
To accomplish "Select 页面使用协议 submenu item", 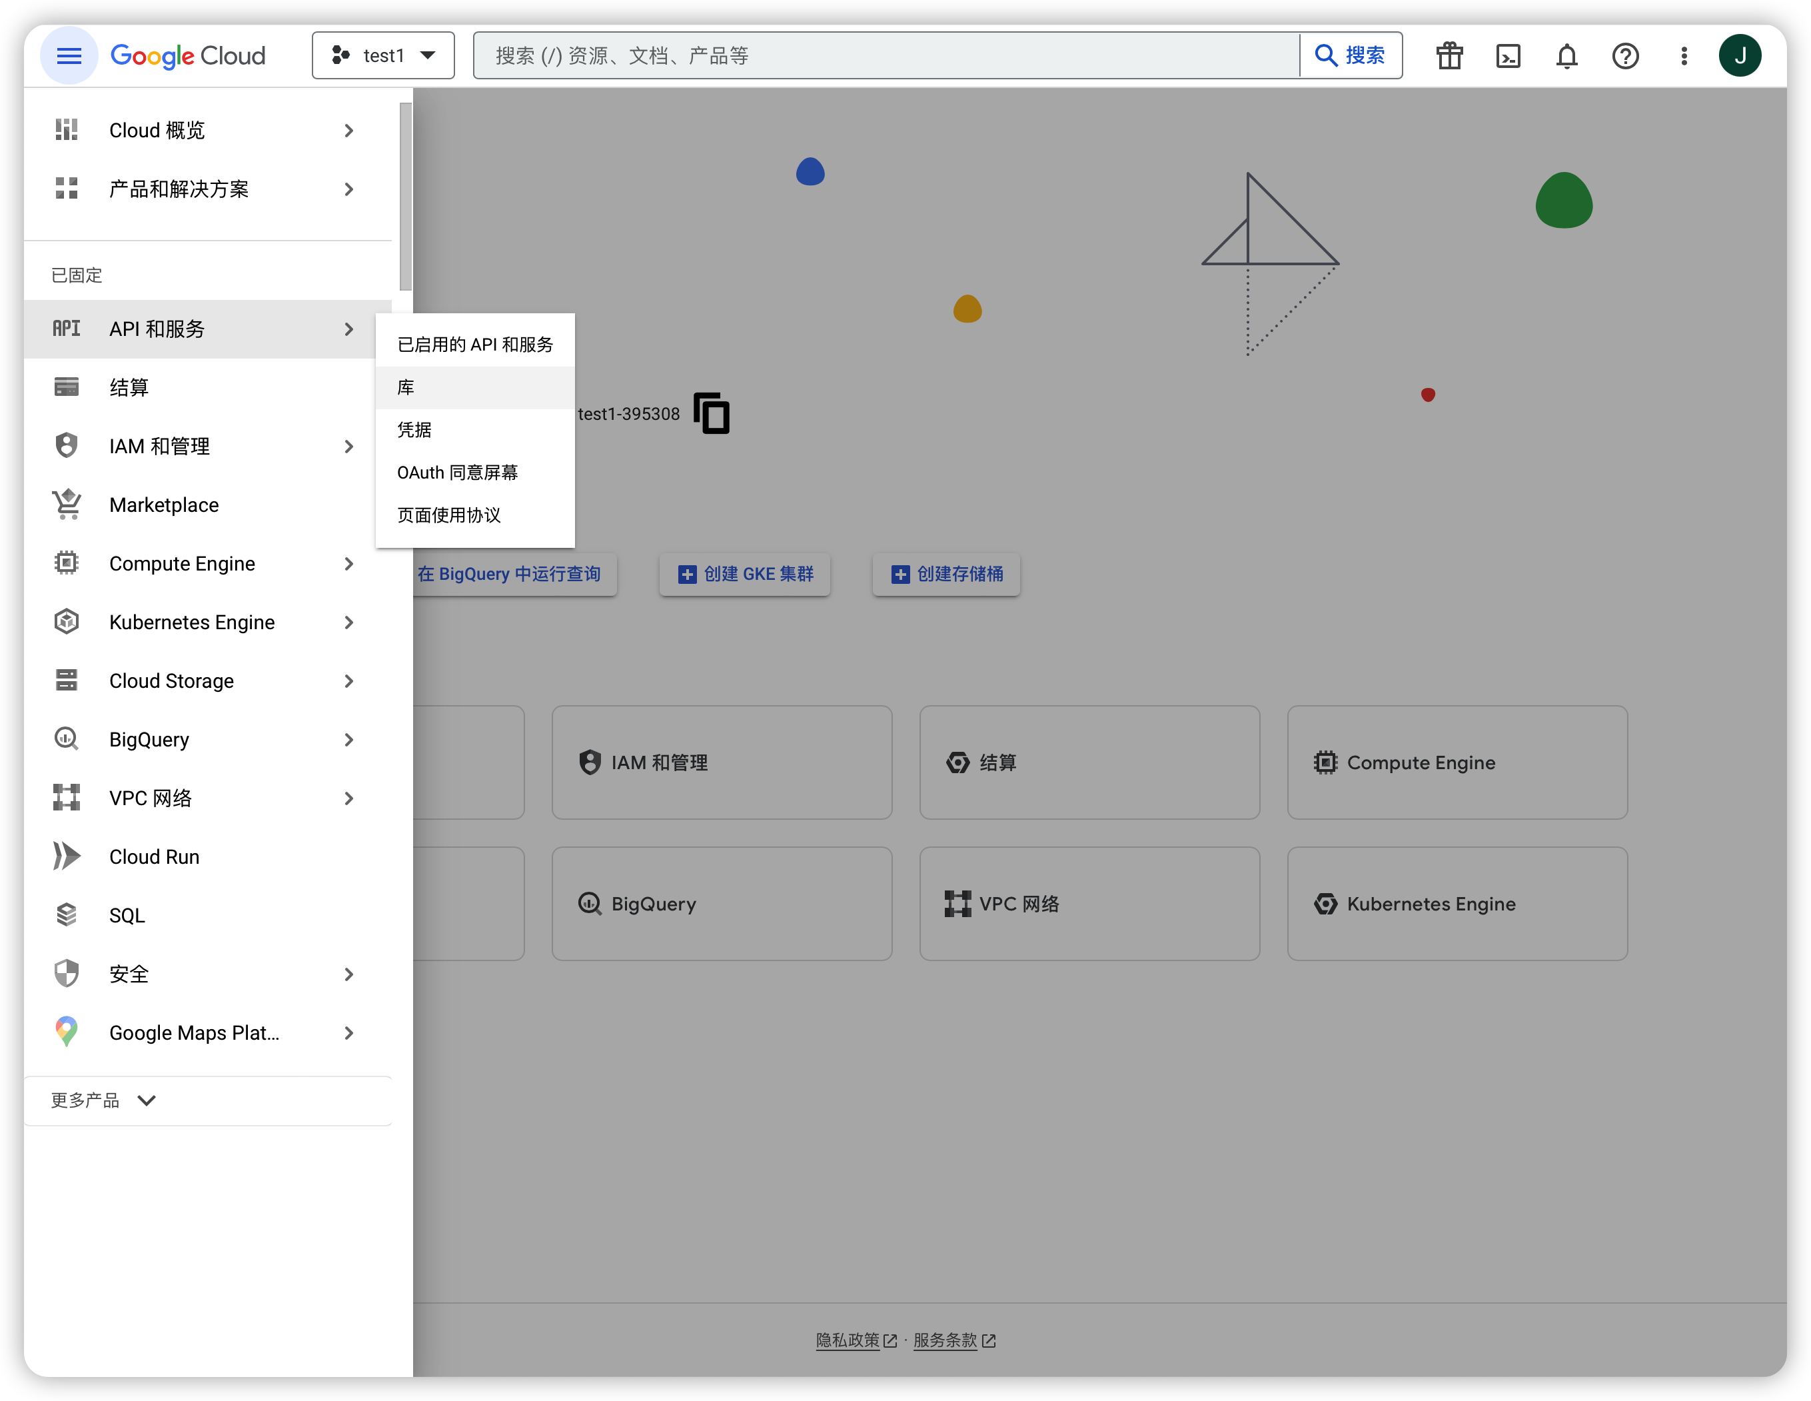I will (x=475, y=515).
